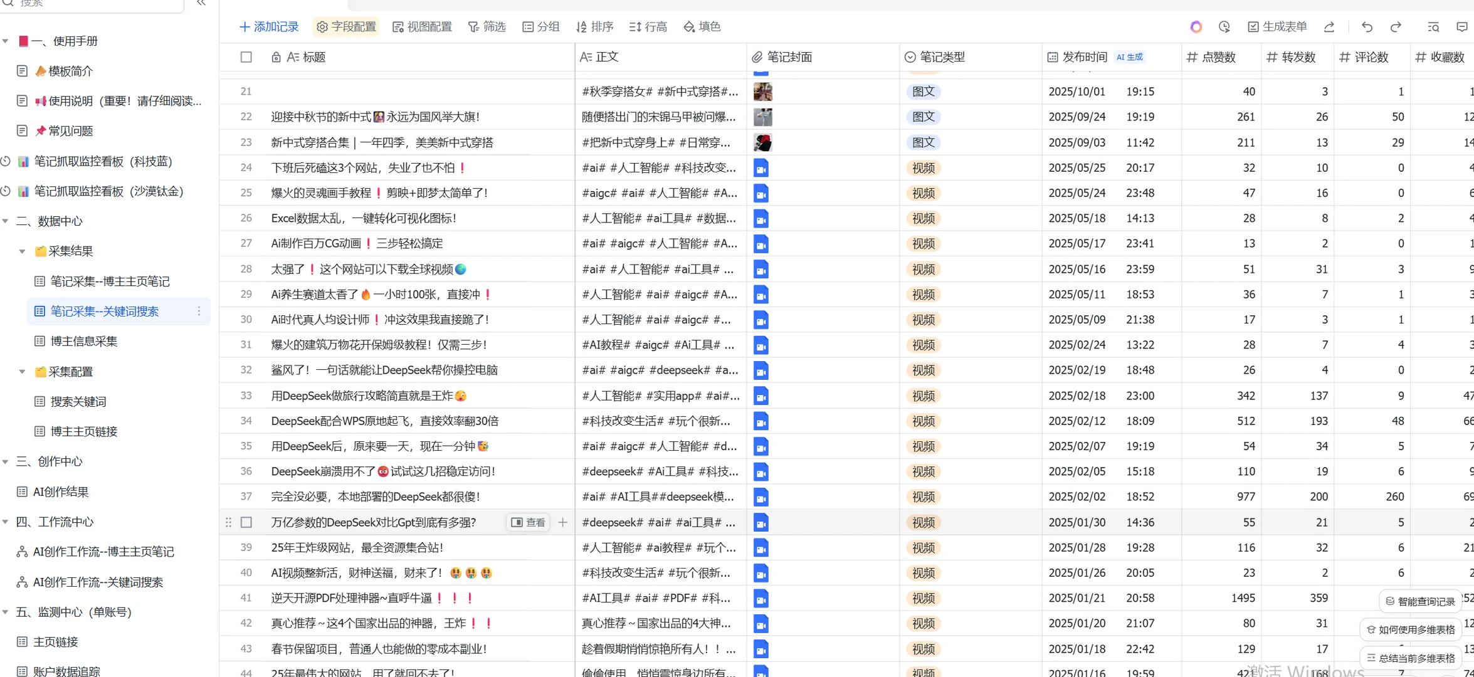Select all rows with header checkbox
This screenshot has height=677, width=1474.
click(x=246, y=56)
